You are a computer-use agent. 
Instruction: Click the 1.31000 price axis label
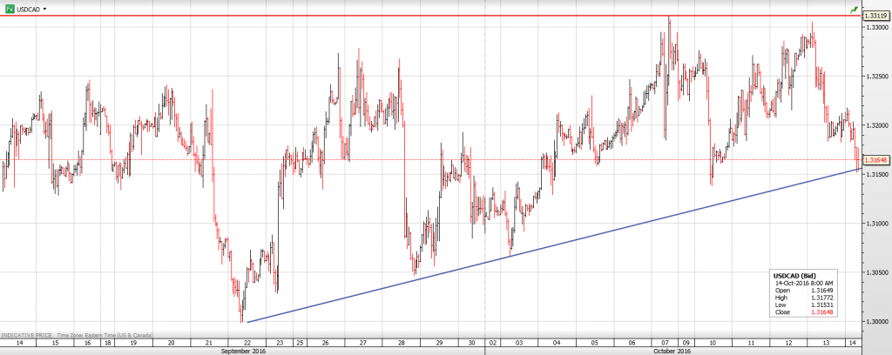pos(875,224)
